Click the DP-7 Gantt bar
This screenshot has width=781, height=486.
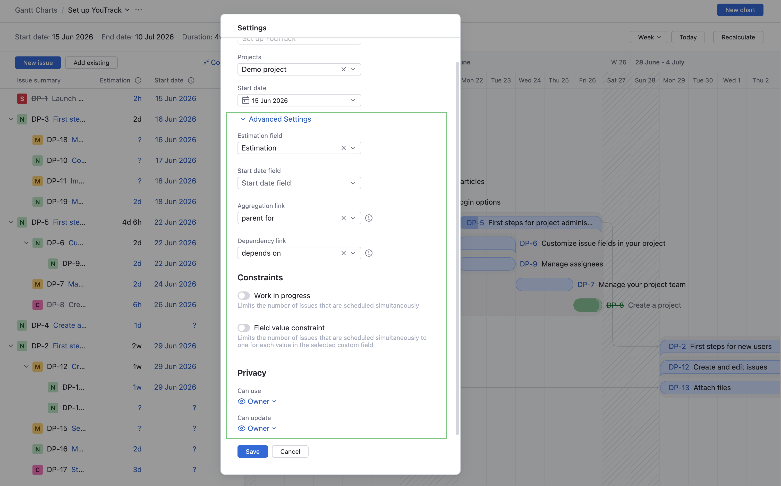pos(544,284)
